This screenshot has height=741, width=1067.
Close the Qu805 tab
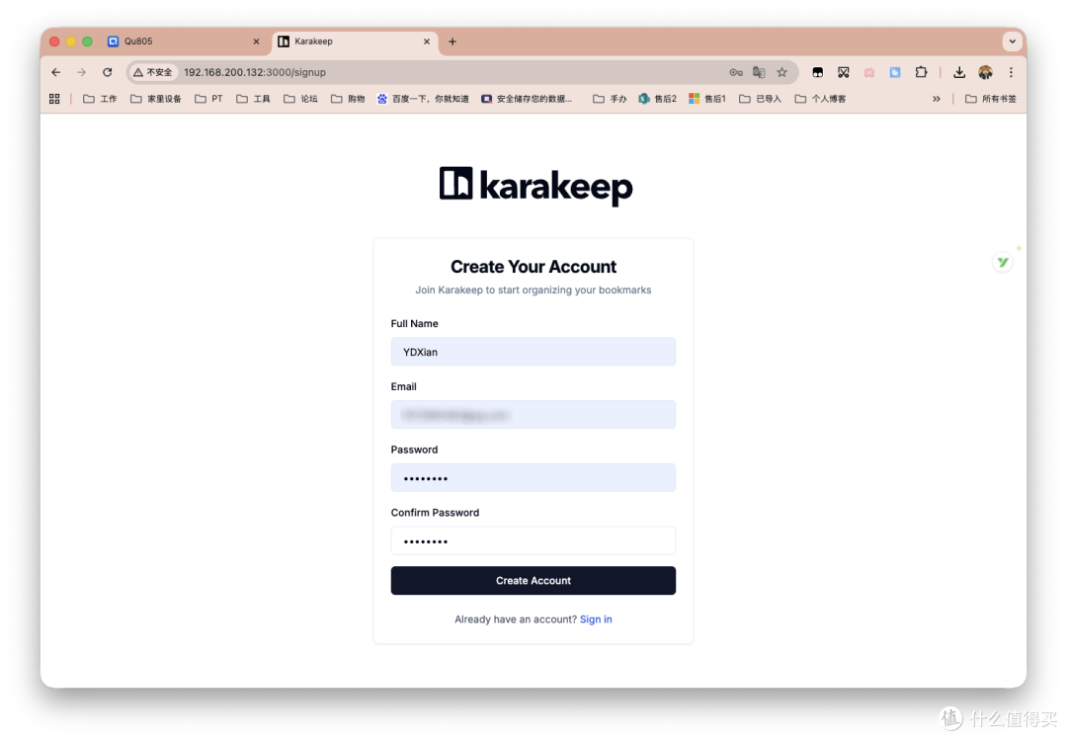click(x=257, y=41)
